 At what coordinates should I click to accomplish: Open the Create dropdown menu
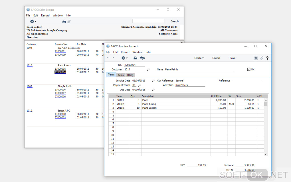point(199,58)
